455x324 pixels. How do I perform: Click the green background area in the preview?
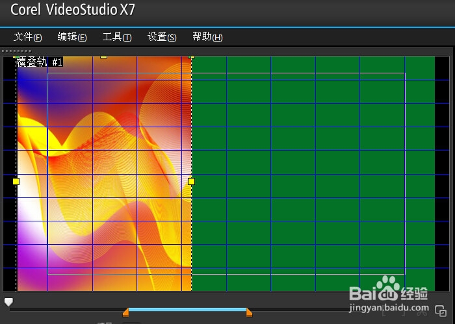coord(313,174)
